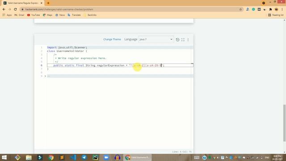Viewport: 286px width, 161px height.
Task: Open the Java 7 language dropdown
Action: click(156, 39)
